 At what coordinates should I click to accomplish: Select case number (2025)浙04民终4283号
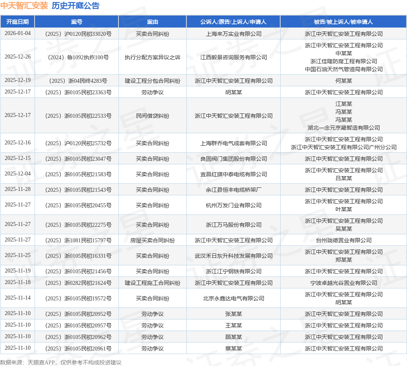78,81
